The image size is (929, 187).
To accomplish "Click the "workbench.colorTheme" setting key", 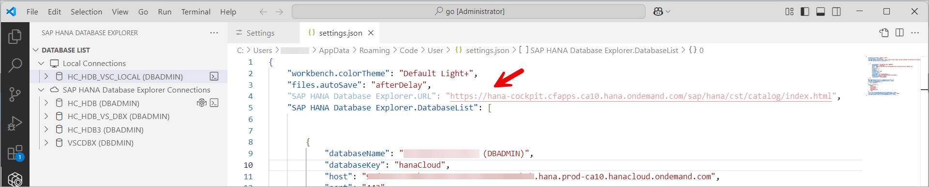I will [x=339, y=73].
